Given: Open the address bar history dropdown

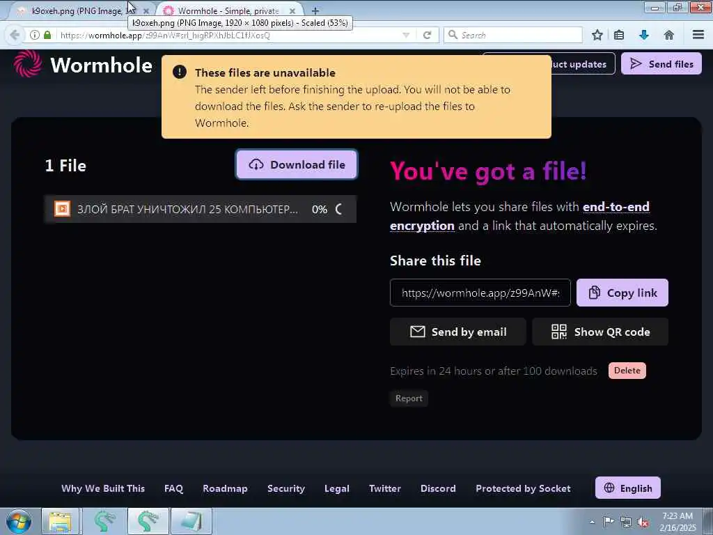Looking at the screenshot, I should [406, 35].
